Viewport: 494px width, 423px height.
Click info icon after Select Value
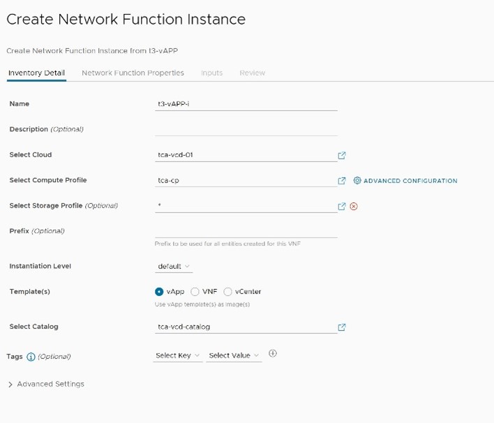coord(273,354)
